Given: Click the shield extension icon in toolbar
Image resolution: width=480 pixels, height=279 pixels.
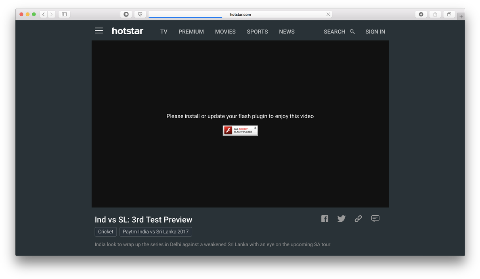Looking at the screenshot, I should tap(140, 15).
